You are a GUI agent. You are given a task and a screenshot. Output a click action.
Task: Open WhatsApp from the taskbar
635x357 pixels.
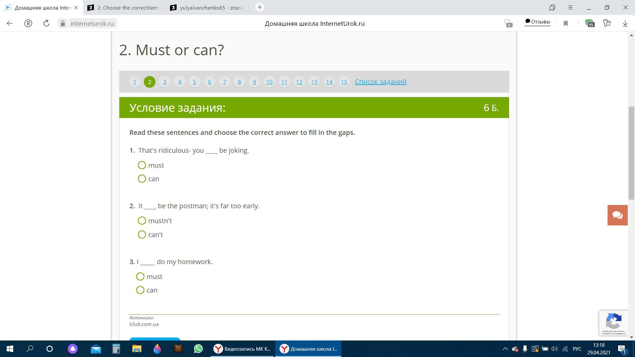tap(198, 349)
